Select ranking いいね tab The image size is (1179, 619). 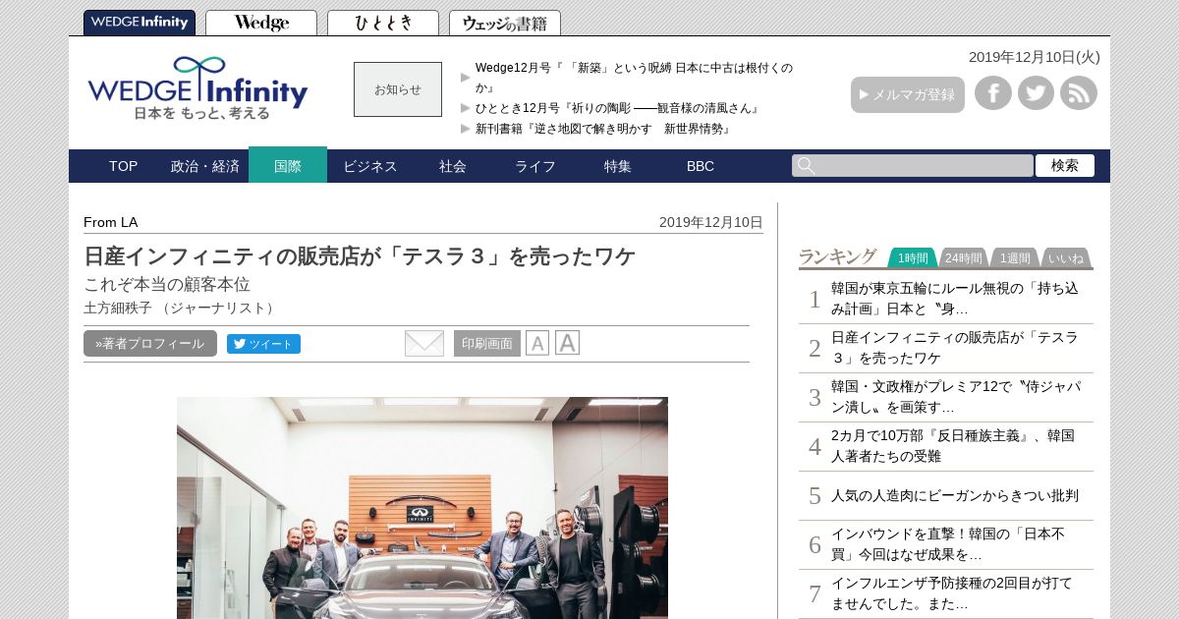pyautogui.click(x=1066, y=257)
